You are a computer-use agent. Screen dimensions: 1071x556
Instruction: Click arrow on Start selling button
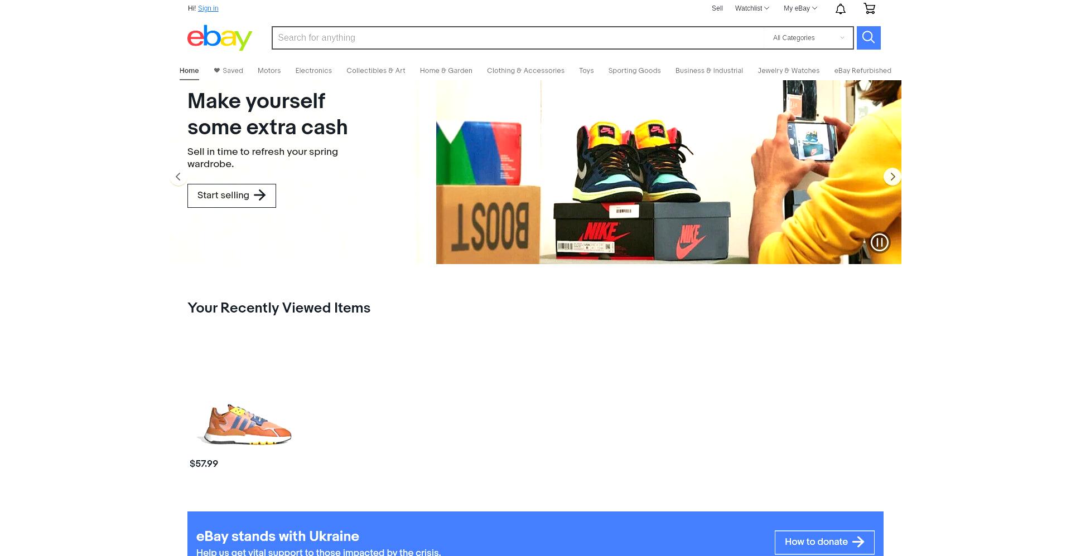(x=259, y=195)
